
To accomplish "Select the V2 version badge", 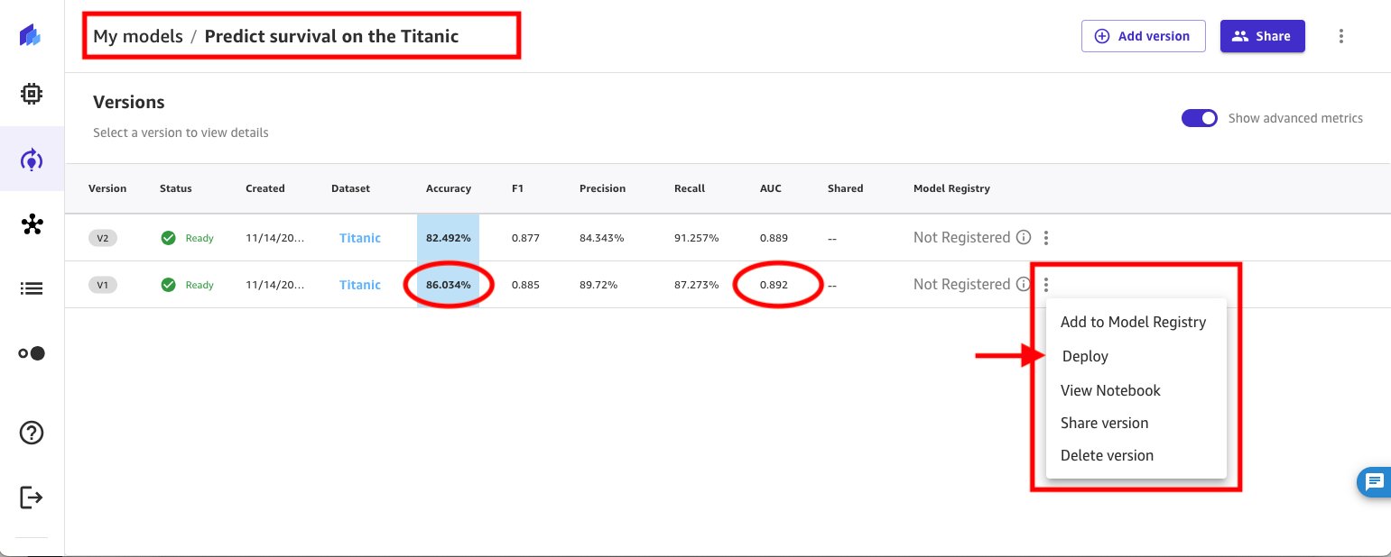I will pos(102,238).
